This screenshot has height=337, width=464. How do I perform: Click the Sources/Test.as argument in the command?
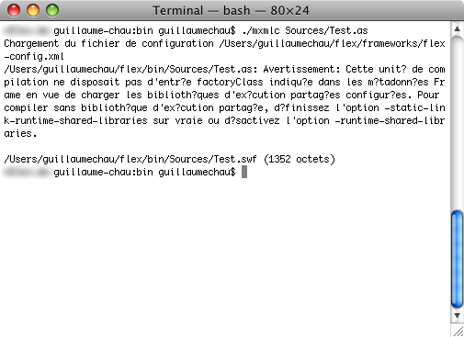[326, 30]
